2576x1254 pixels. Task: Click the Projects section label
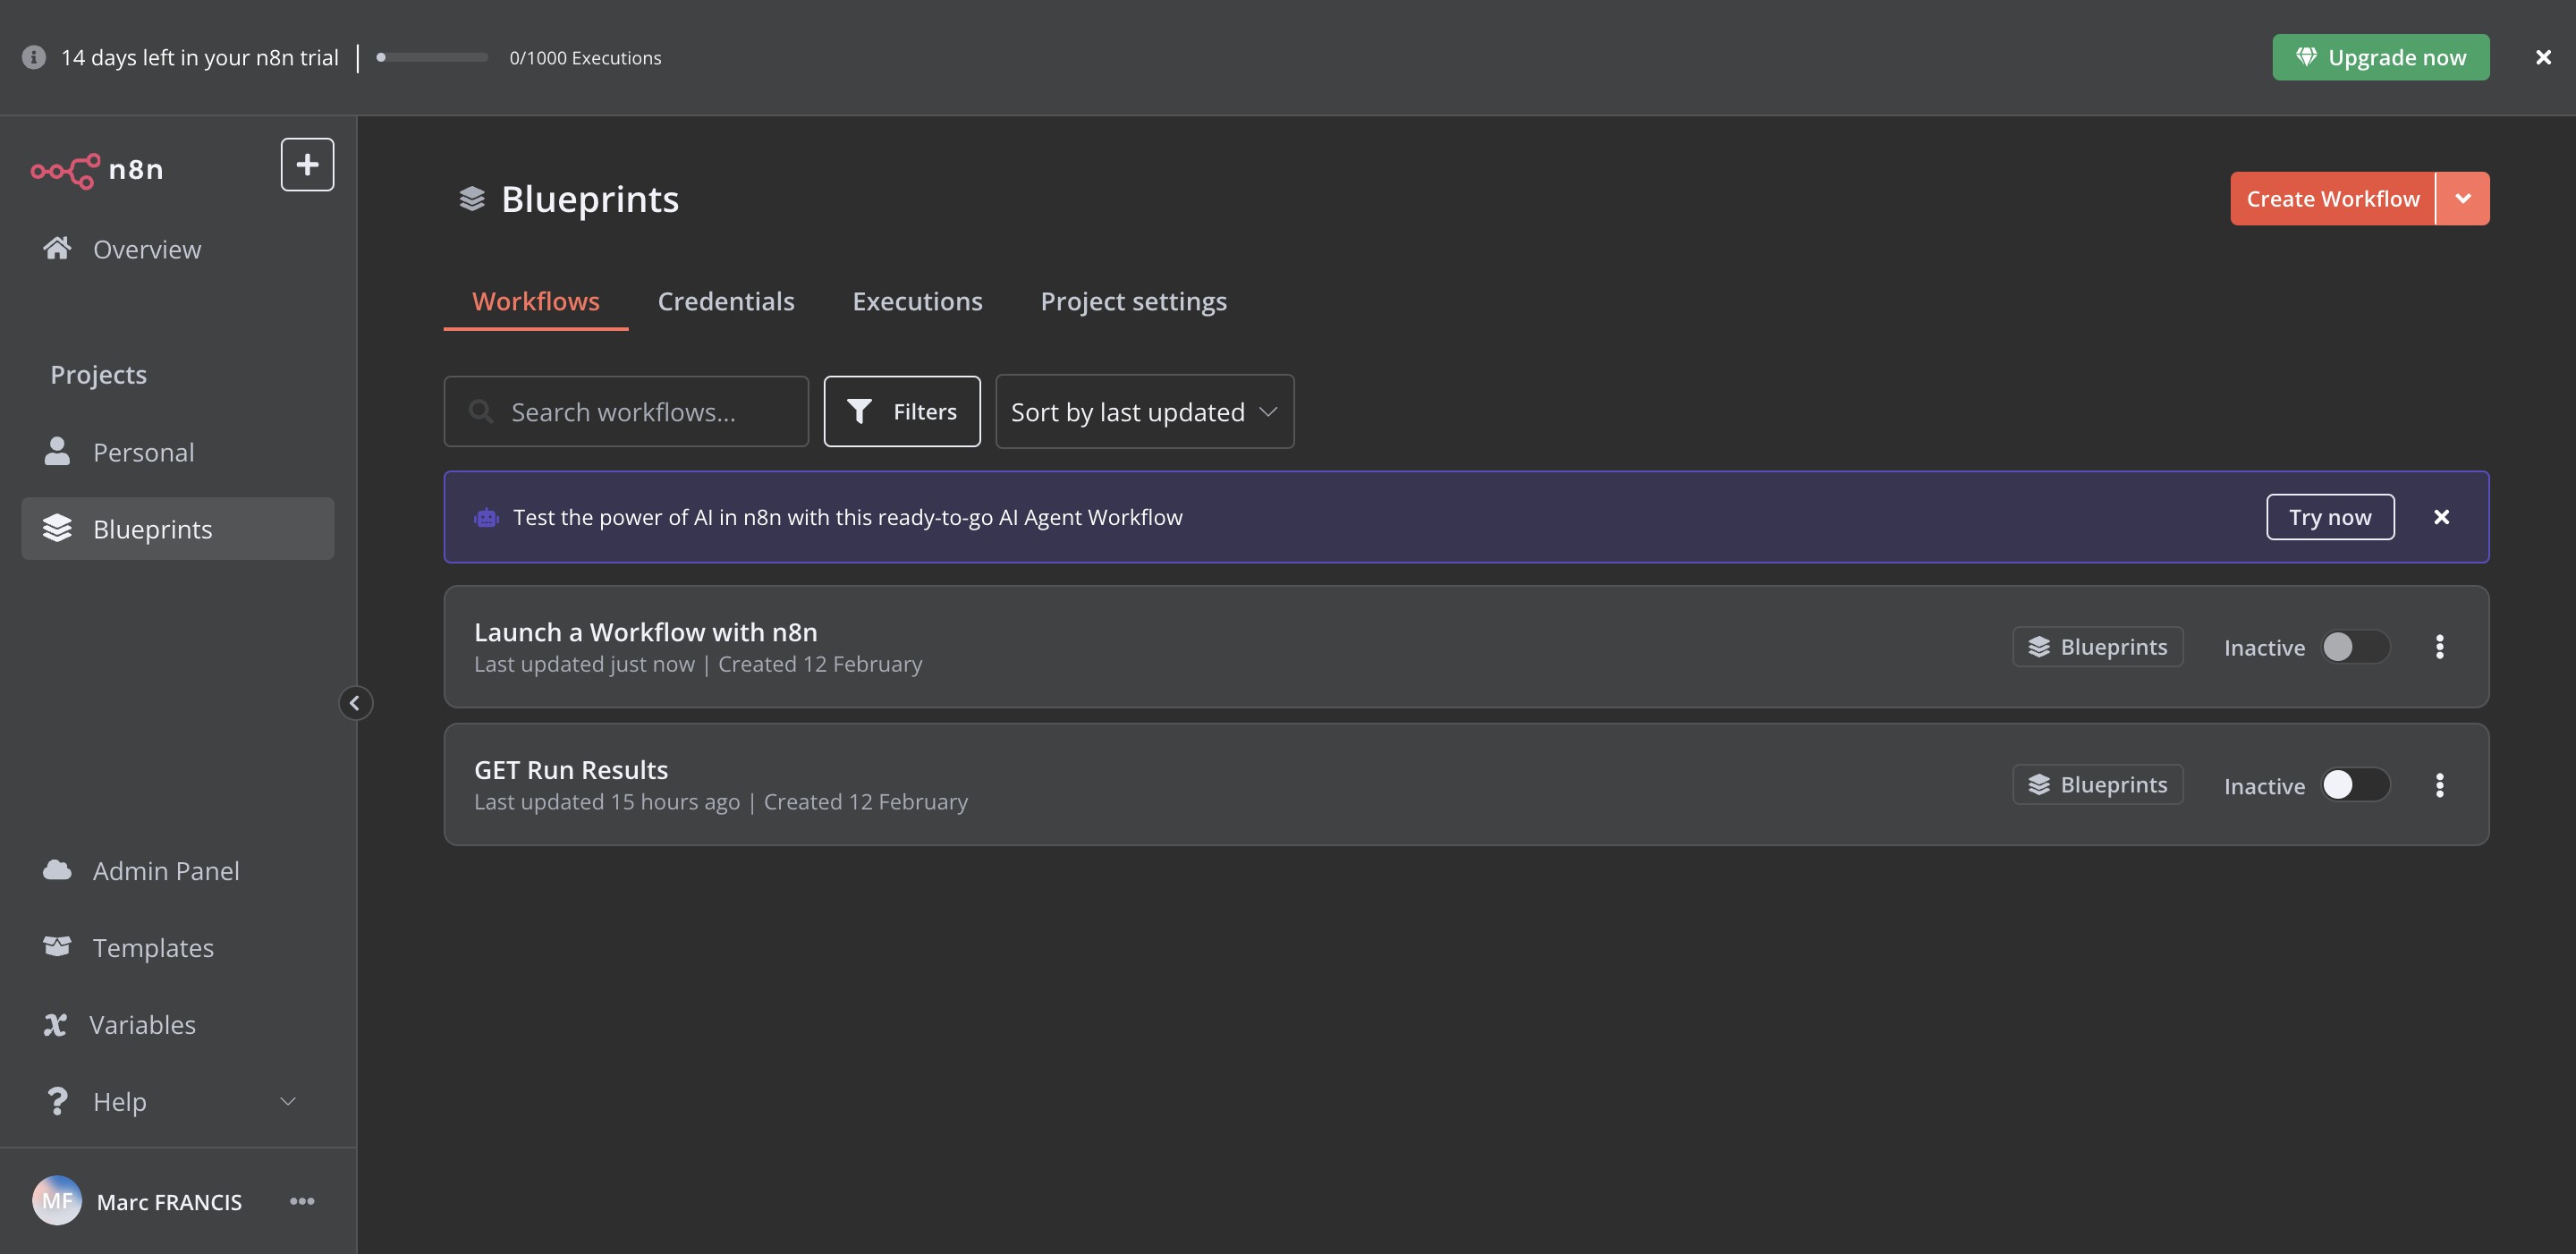click(x=98, y=374)
